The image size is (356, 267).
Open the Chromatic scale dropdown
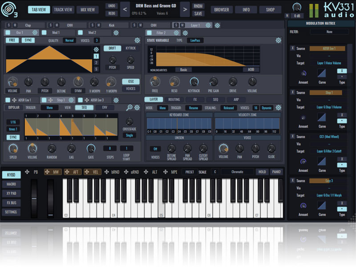(x=237, y=172)
